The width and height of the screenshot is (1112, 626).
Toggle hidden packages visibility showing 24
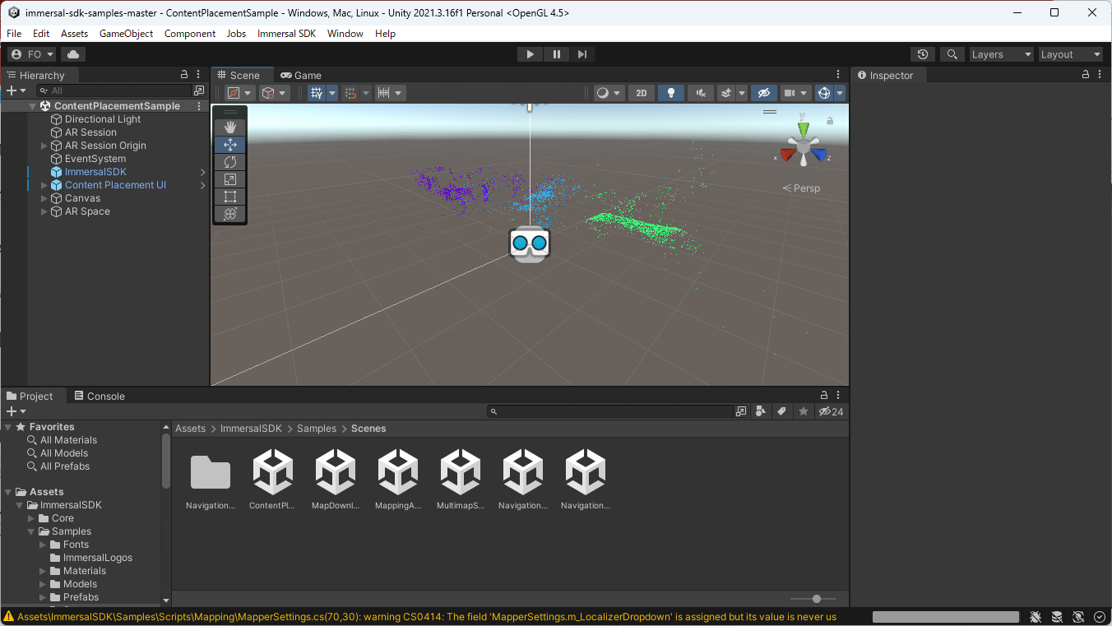[x=831, y=411]
